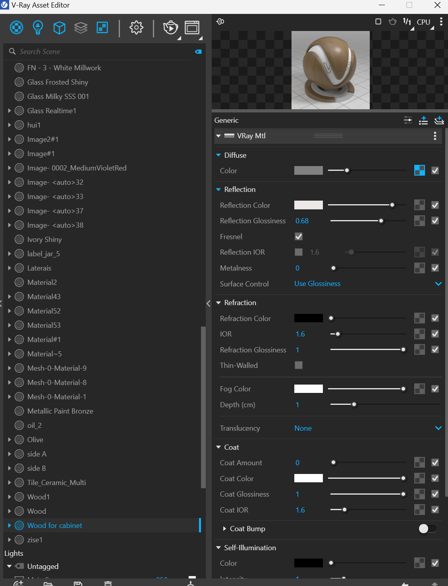Image resolution: width=448 pixels, height=586 pixels.
Task: Open the 1/1 preview quality menu
Action: pyautogui.click(x=407, y=22)
